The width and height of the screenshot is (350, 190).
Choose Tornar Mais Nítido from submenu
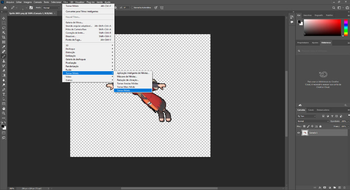[x=126, y=87]
